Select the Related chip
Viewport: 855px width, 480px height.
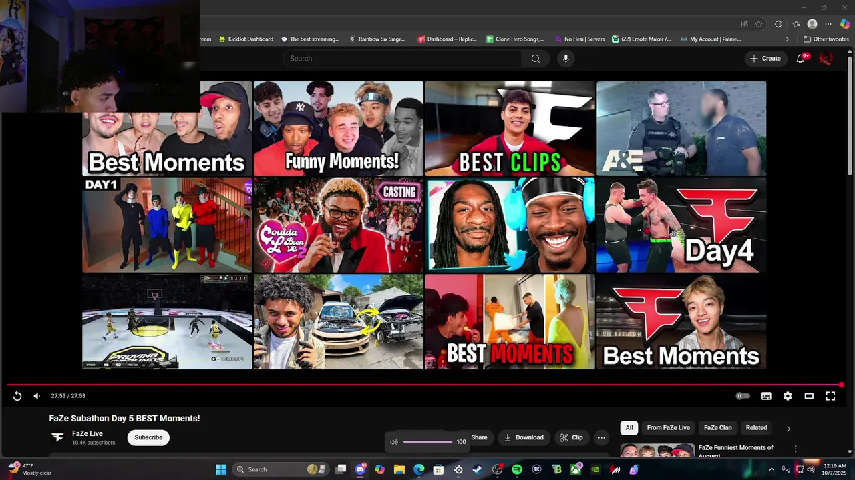click(756, 428)
